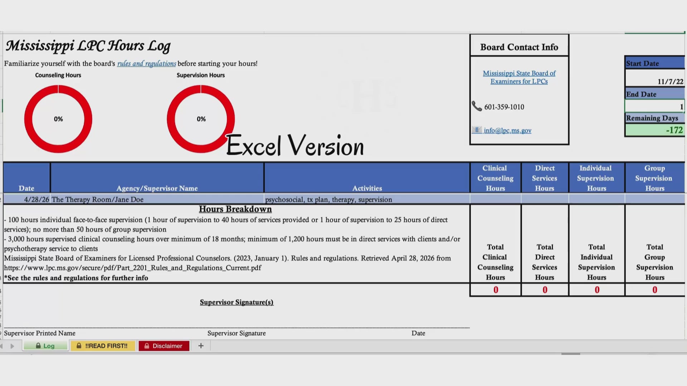The image size is (687, 386).
Task: Open the Disclaimer sheet tab
Action: 164,346
